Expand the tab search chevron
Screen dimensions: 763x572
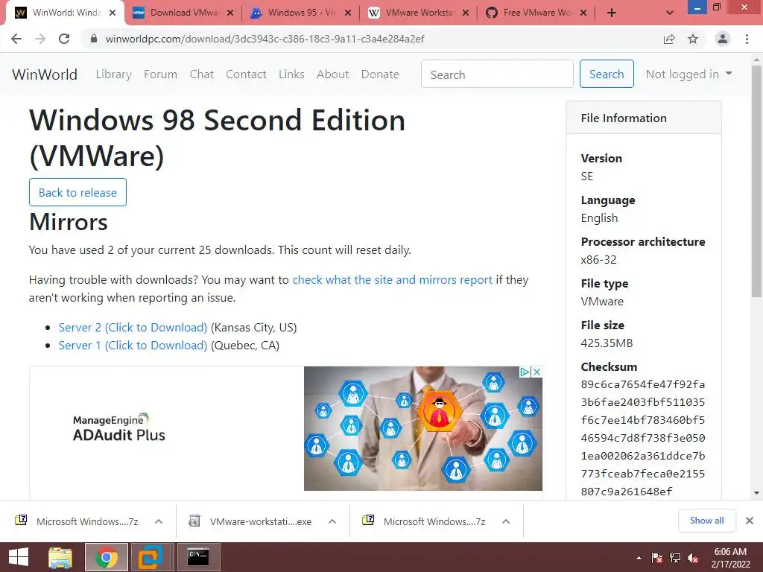coord(670,13)
